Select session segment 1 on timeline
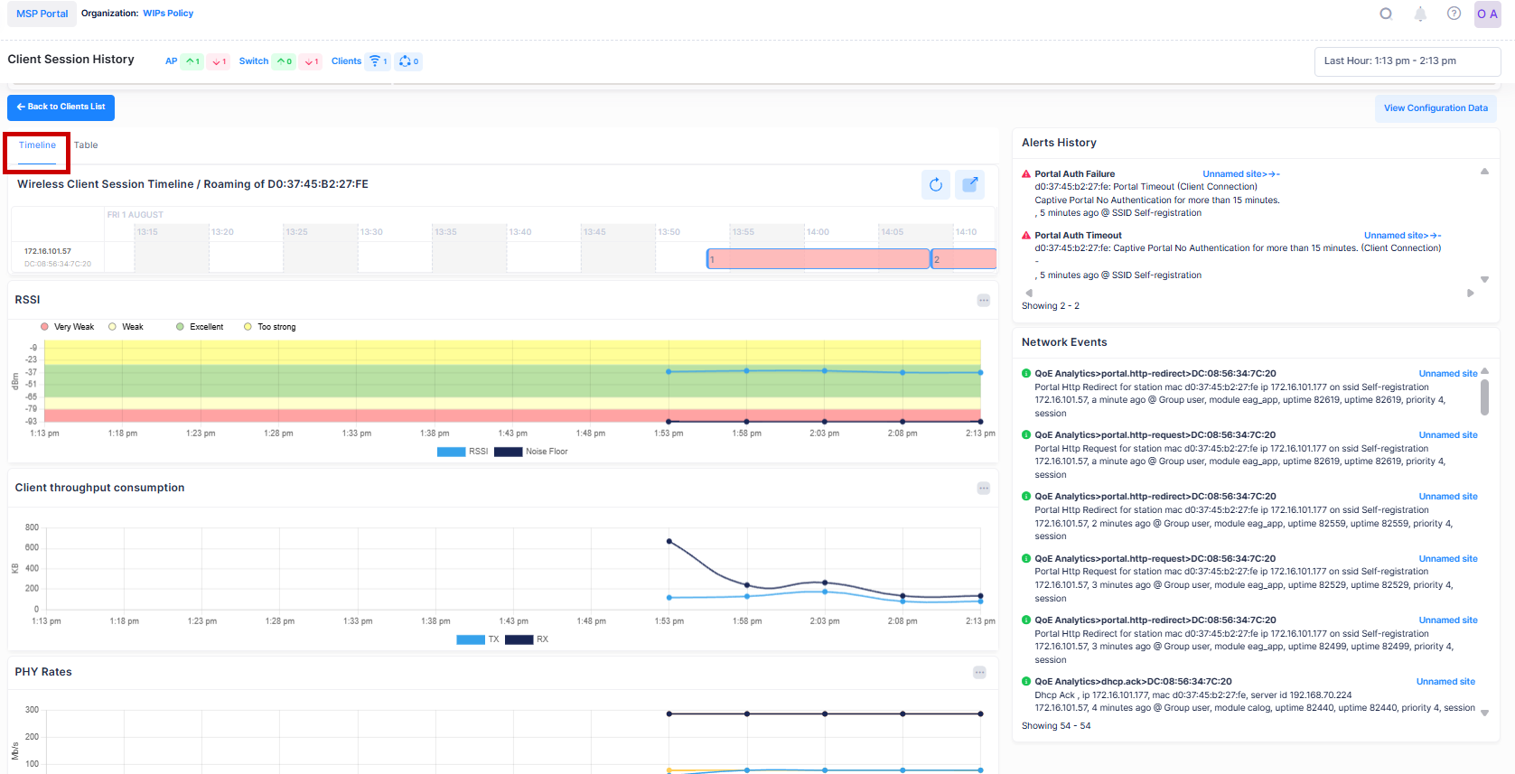Viewport: 1515px width, 774px height. (x=818, y=259)
